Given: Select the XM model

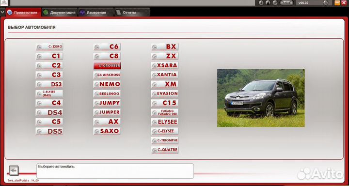Looking at the screenshot, I should (x=165, y=84).
